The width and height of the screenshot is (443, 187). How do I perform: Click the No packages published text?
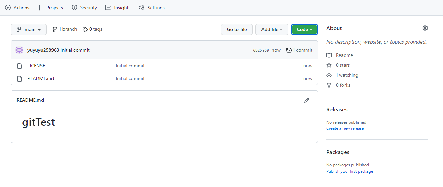click(x=348, y=165)
